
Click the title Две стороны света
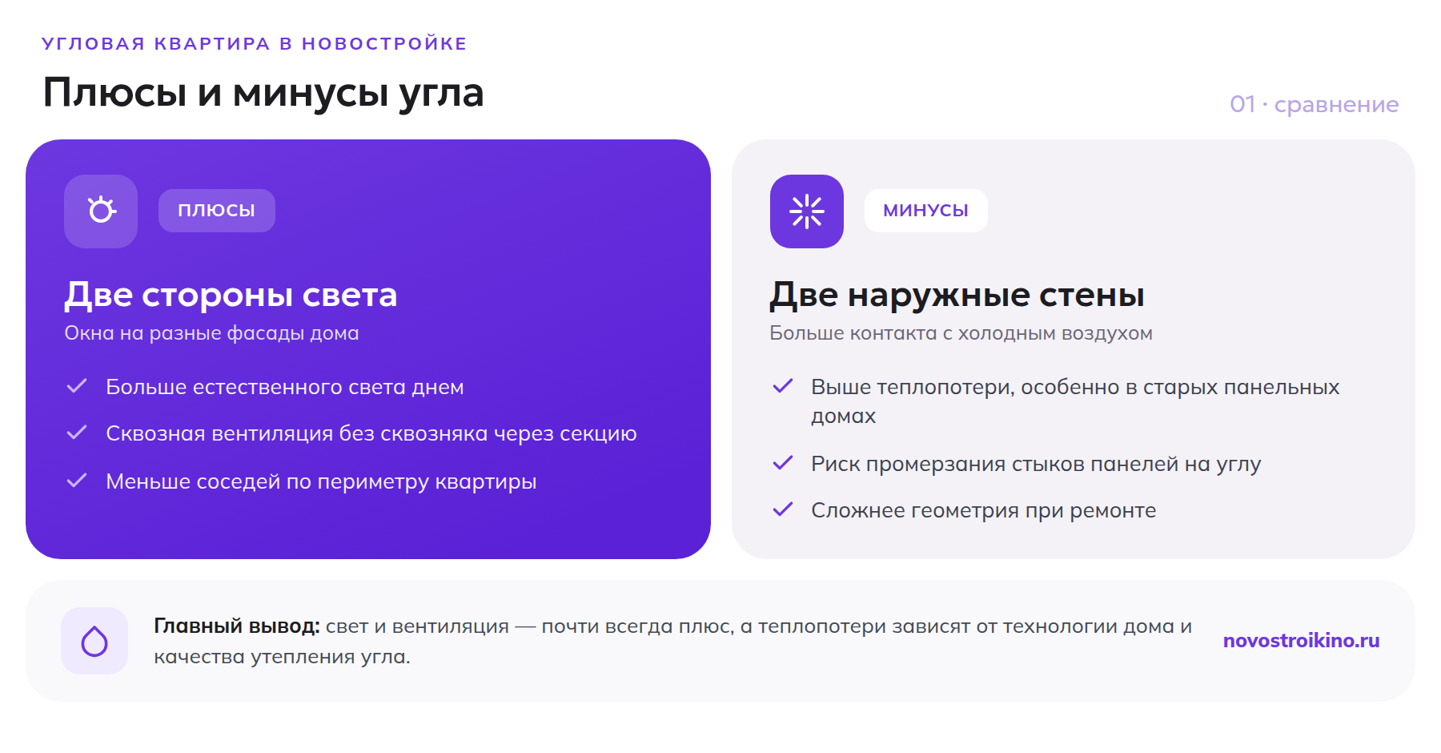coord(231,295)
